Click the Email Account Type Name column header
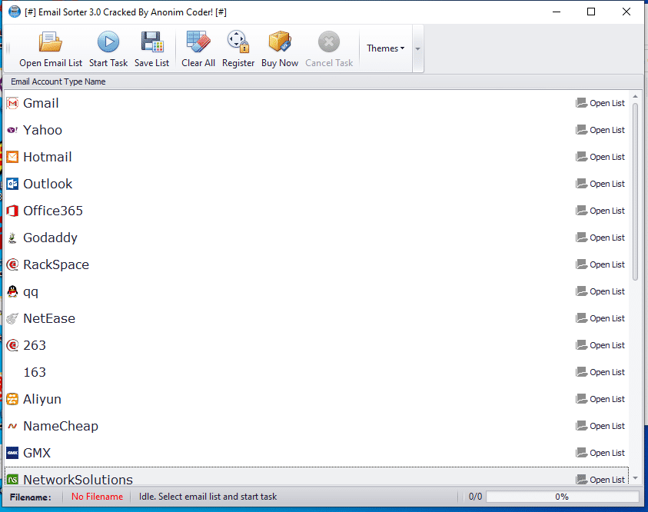This screenshot has height=512, width=648. tap(58, 81)
